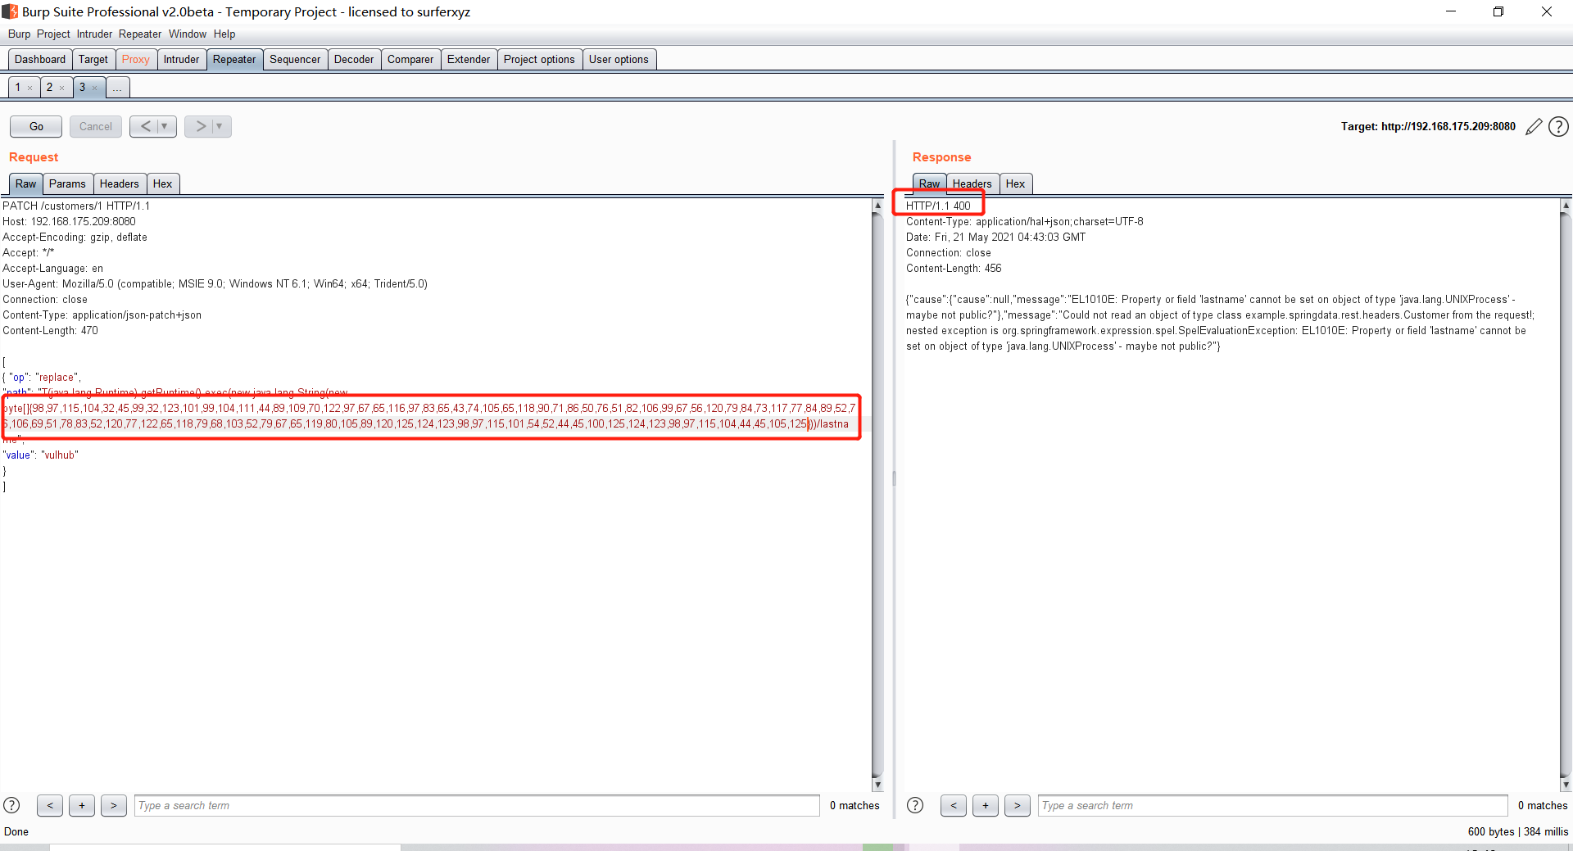The height and width of the screenshot is (851, 1573).
Task: Click plus options button in request search
Action: pos(82,805)
